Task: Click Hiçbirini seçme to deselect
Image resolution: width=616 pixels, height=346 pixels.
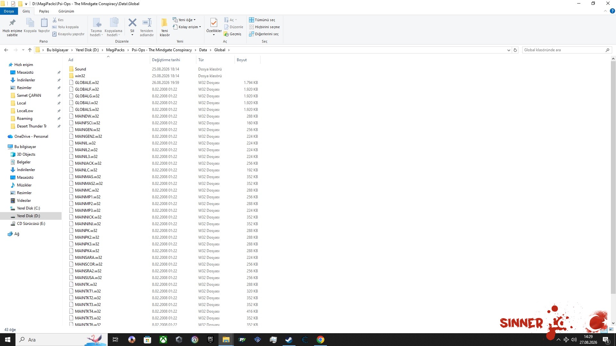Action: [x=264, y=27]
